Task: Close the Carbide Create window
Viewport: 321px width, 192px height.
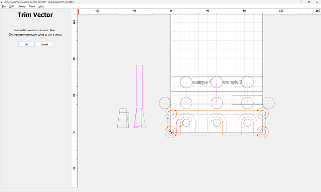Action: pos(317,2)
